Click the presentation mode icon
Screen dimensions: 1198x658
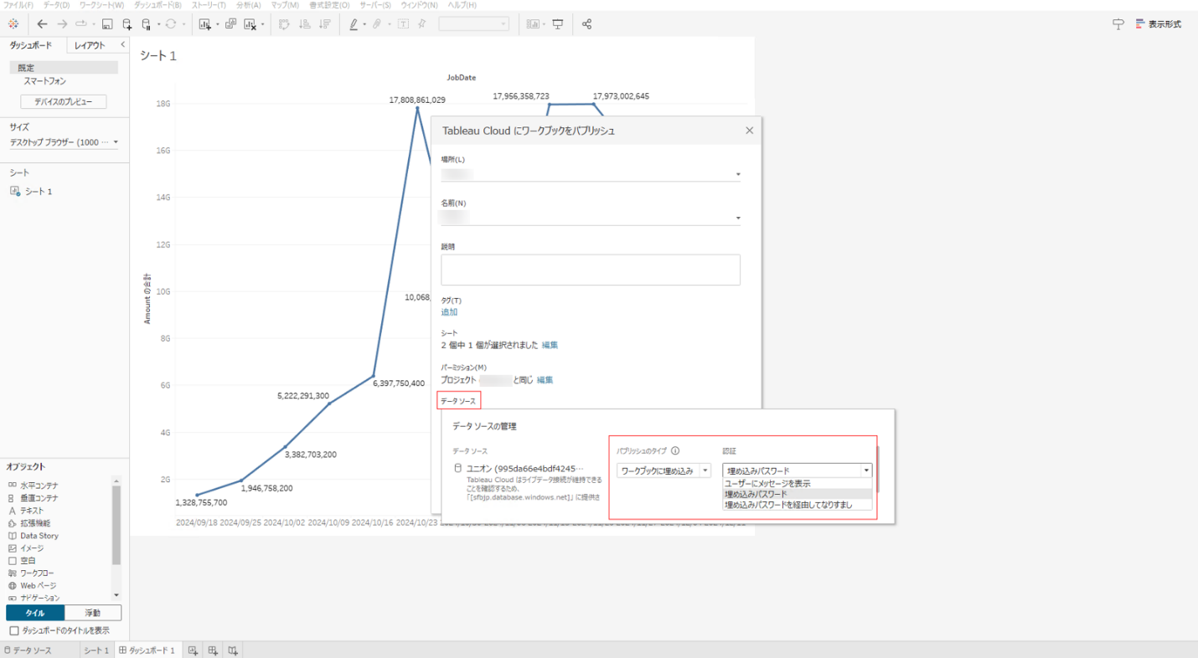(558, 24)
